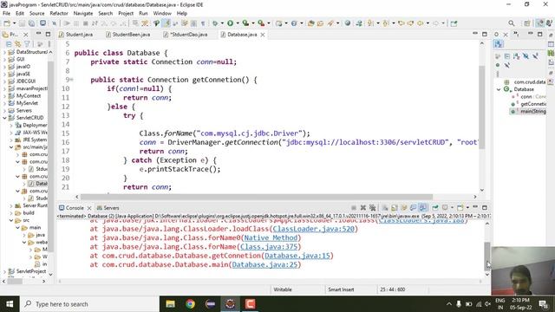Viewport: 555px width, 312px height.
Task: Toggle Hide Static Members in Outline toolbar
Action: 535,56
